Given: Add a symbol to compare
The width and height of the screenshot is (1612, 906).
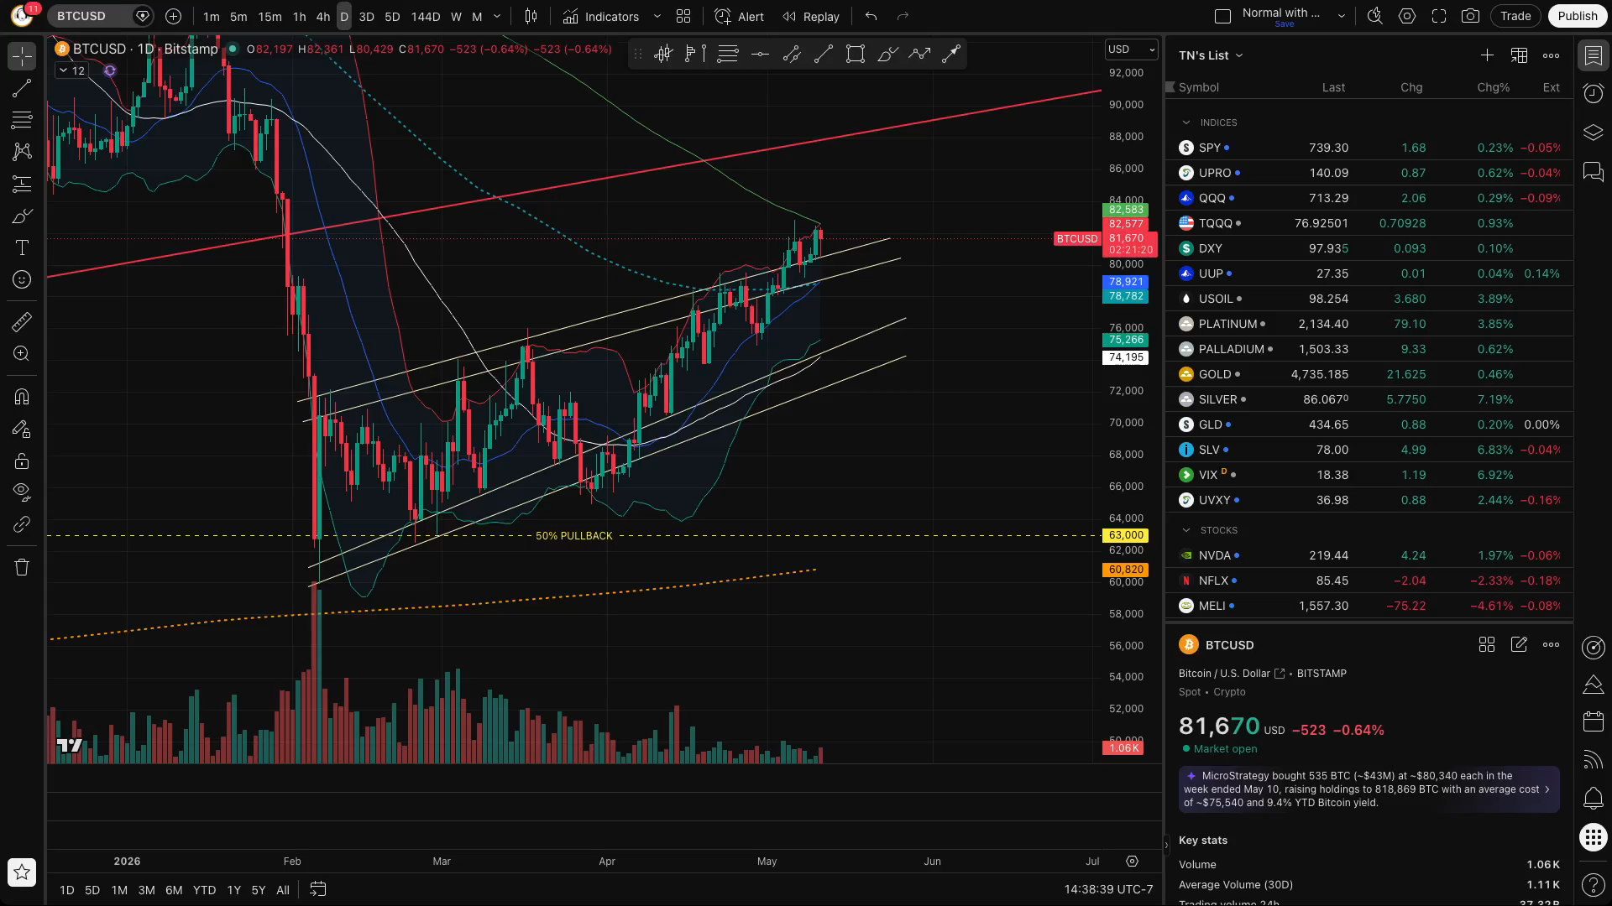Looking at the screenshot, I should (x=173, y=16).
